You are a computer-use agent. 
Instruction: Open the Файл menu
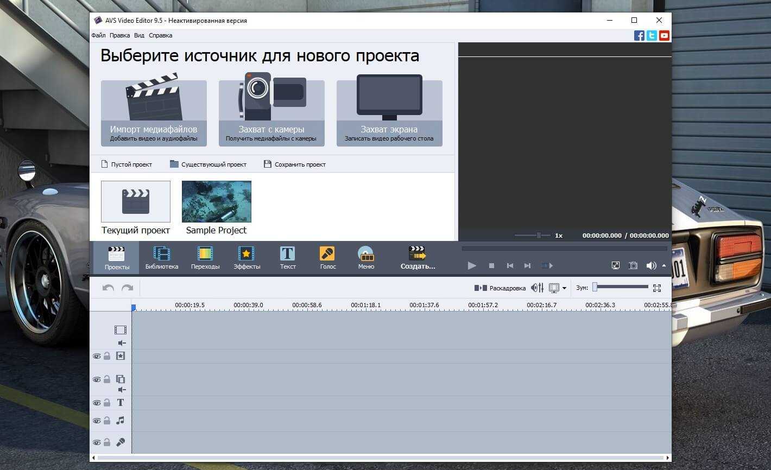point(98,35)
